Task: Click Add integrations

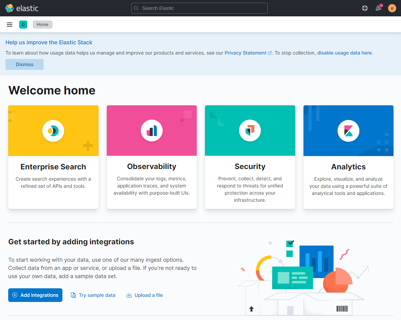Action: [35, 295]
